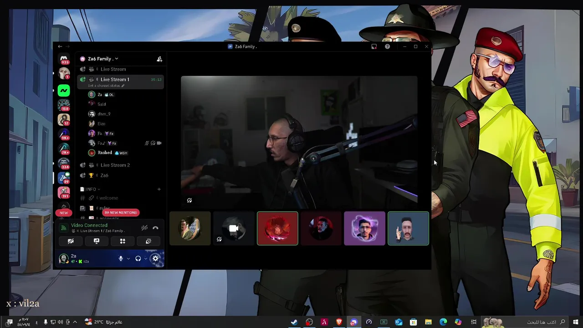
Task: Open Discord direct messages home icon
Action: [64, 59]
